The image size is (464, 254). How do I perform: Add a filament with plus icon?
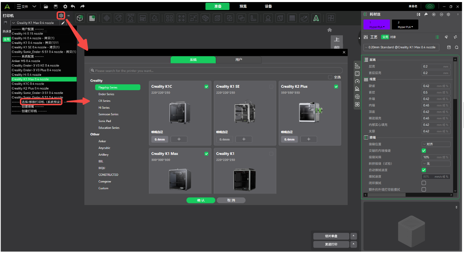point(434,14)
